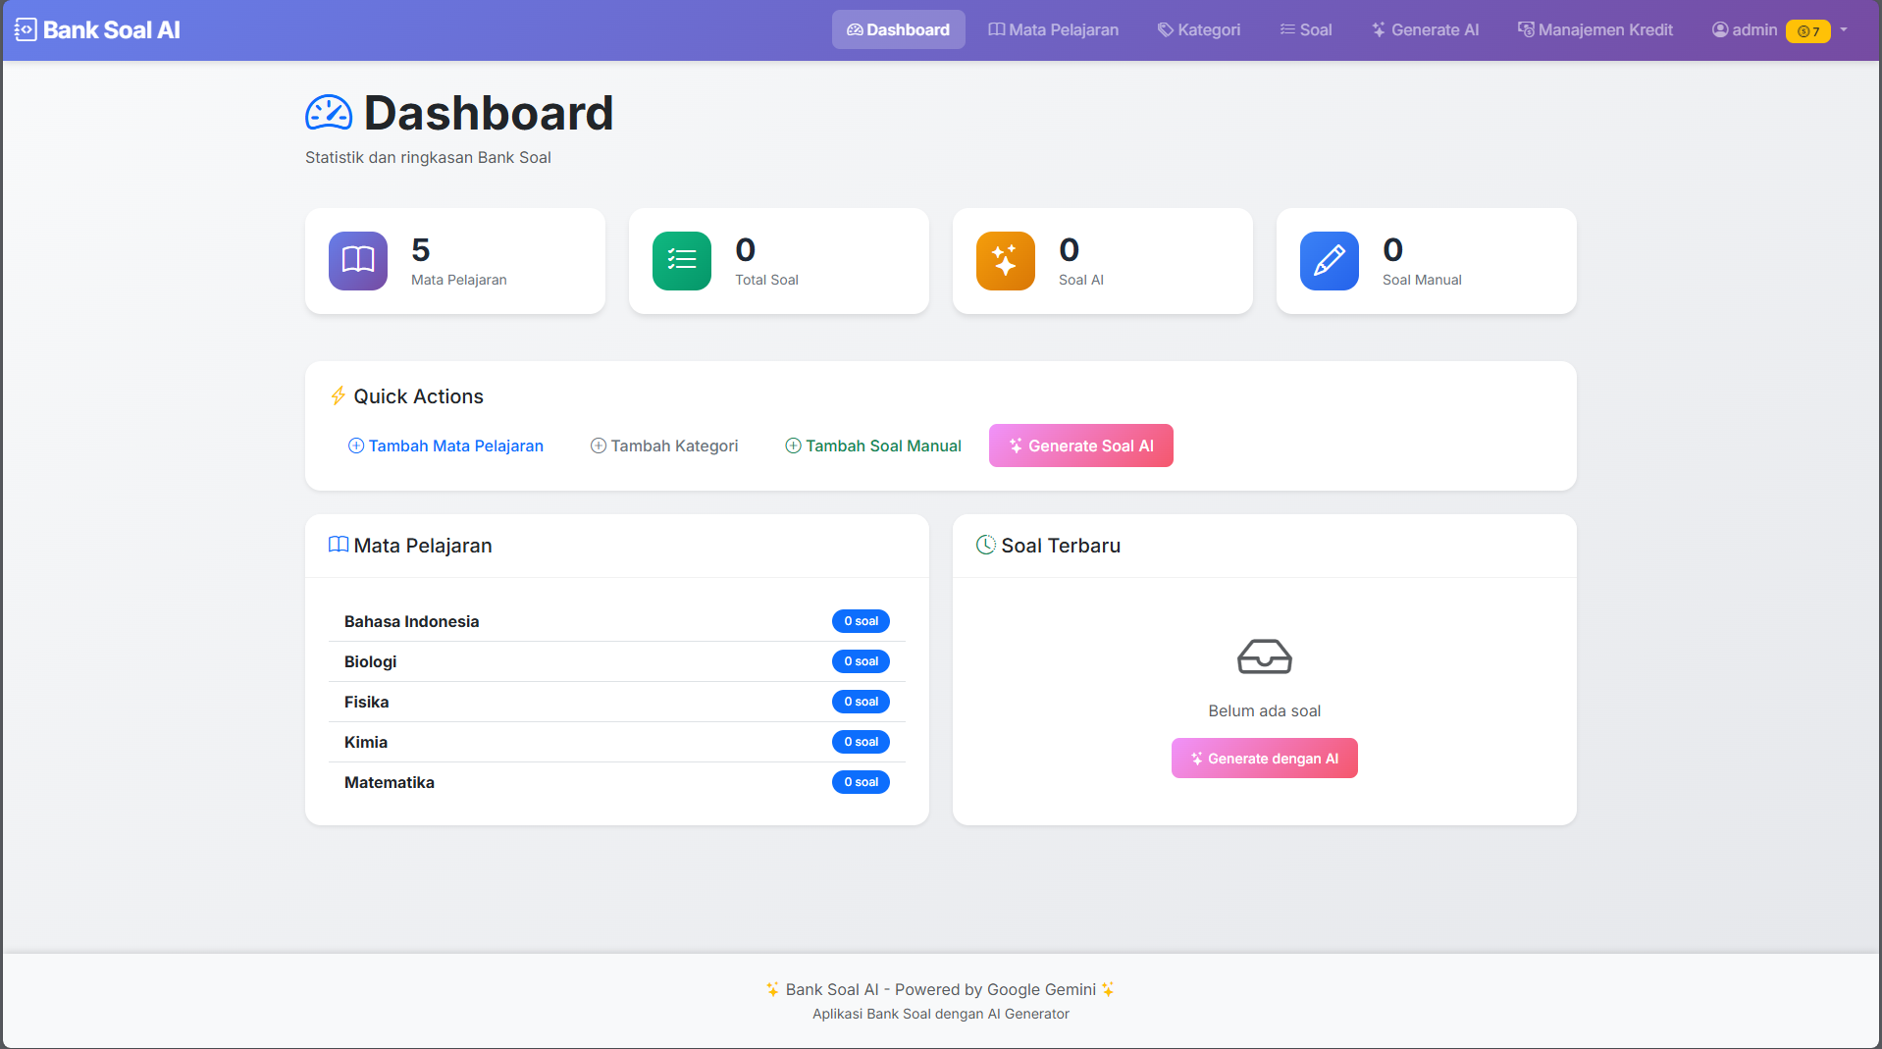Click the blue pencil icon on Soal Manual card
1882x1049 pixels.
[1329, 260]
